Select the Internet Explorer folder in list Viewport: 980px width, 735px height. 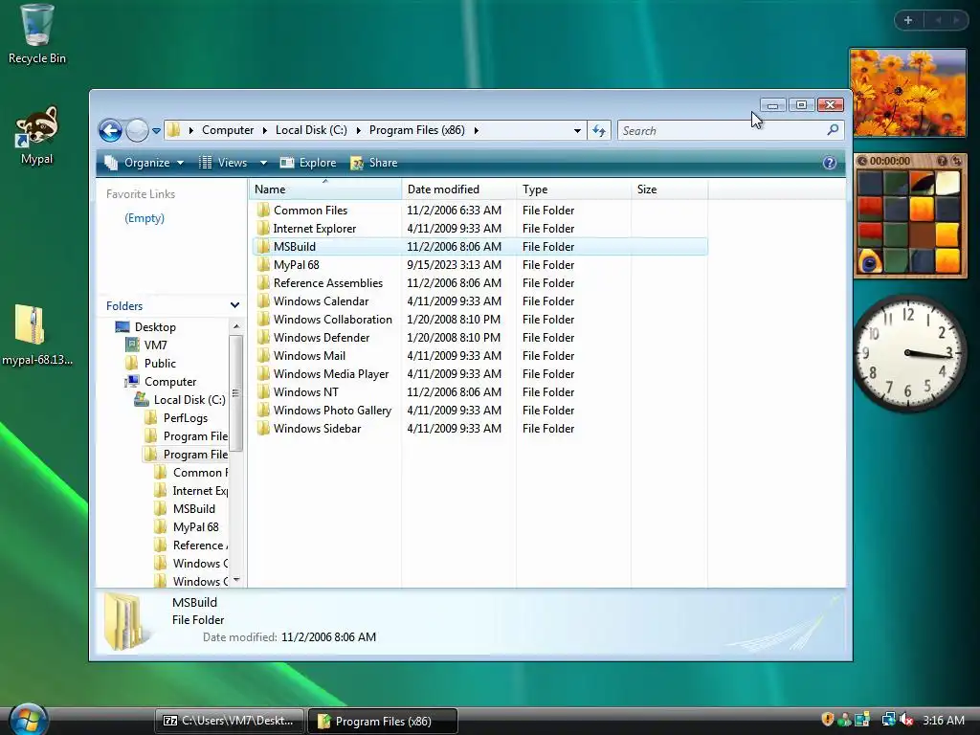click(314, 229)
